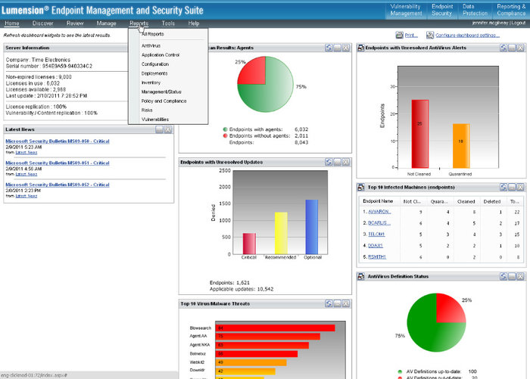Select Deployments in the Reports dropdown
530x379 pixels.
pyautogui.click(x=154, y=73)
